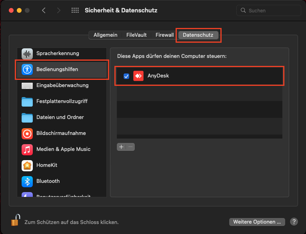
Task: Select Dateien und Ordner entry
Action: (62, 117)
